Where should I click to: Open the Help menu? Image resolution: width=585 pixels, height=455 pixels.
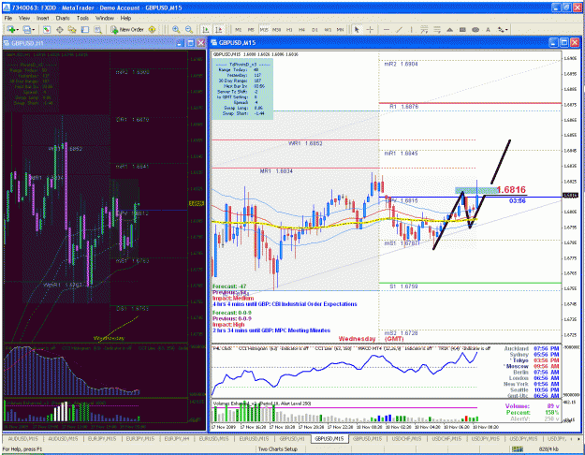click(x=125, y=18)
